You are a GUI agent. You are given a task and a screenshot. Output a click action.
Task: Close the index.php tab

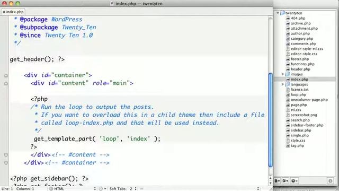pos(4,12)
